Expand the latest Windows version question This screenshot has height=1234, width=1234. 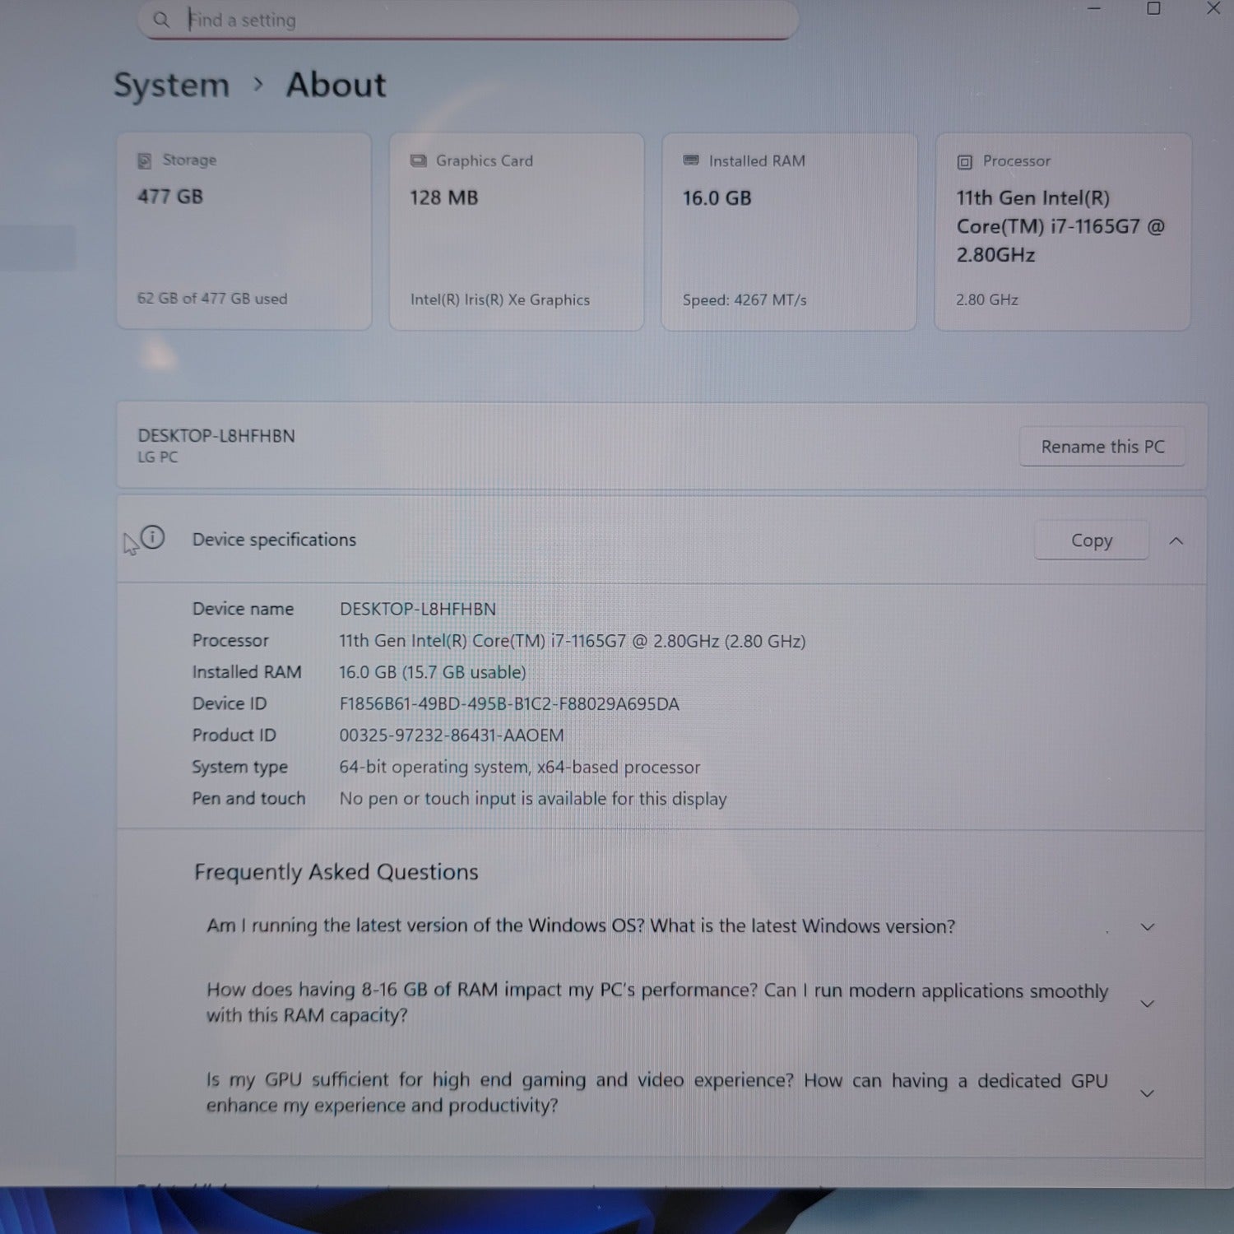pos(1148,927)
